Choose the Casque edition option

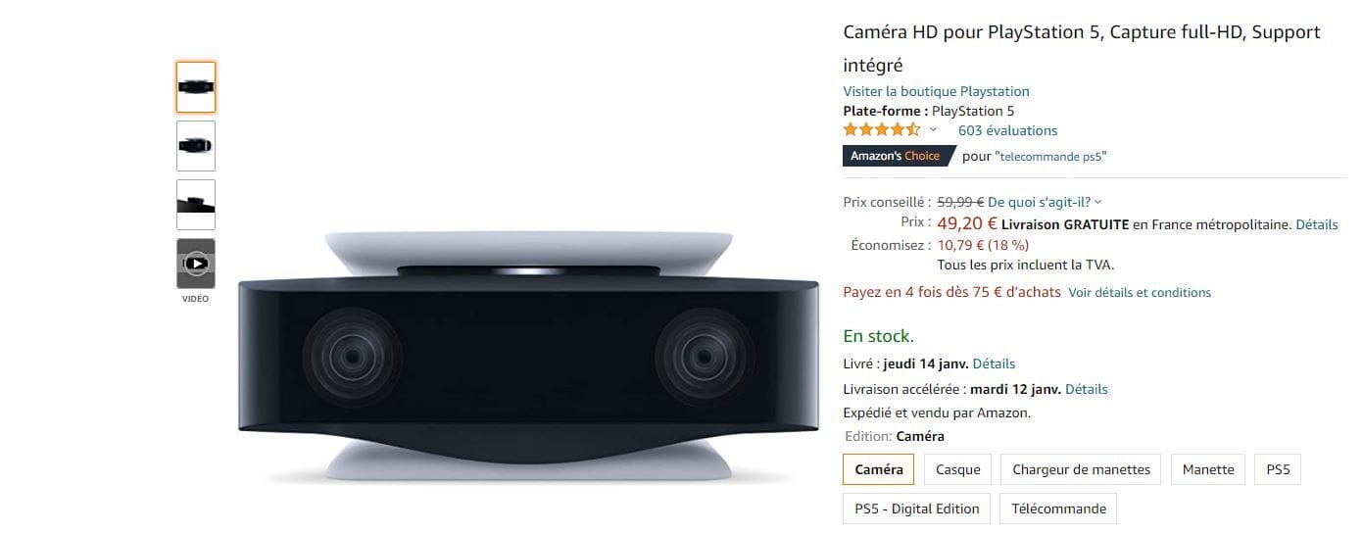[x=958, y=469]
